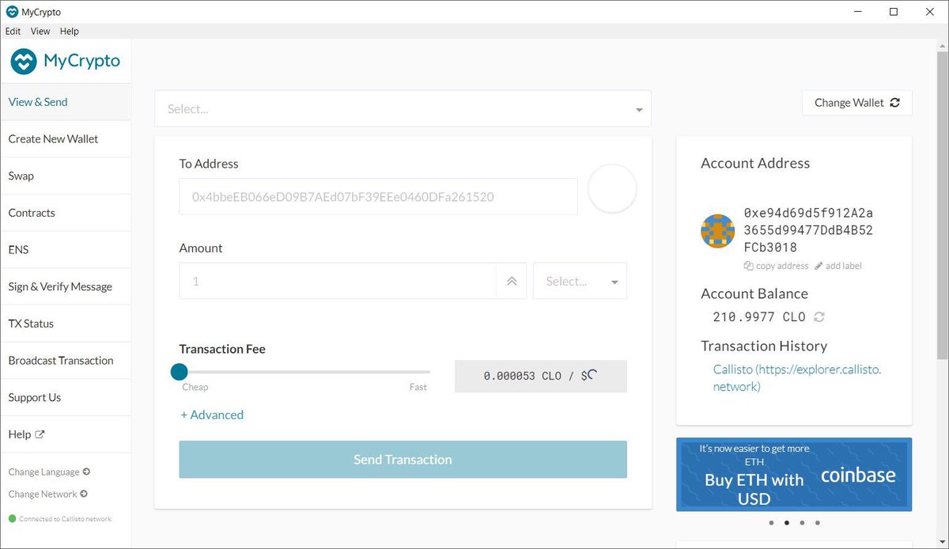Viewport: 949px width, 549px height.
Task: Click the MyCrypto logo in sidebar
Action: 65,61
